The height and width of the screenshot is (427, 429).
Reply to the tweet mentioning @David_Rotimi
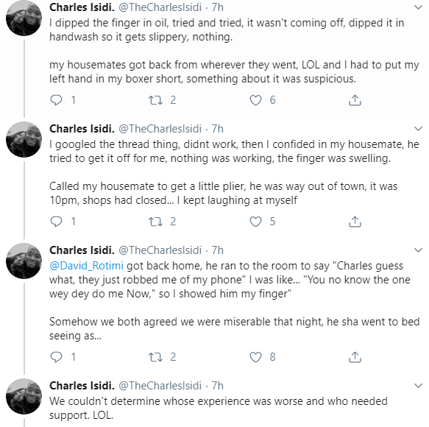pyautogui.click(x=57, y=357)
